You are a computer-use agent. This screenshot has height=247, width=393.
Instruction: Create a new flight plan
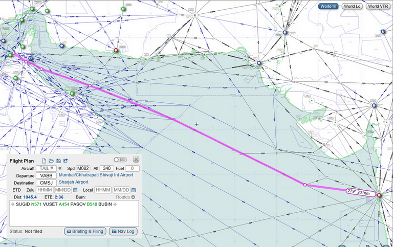point(44,161)
